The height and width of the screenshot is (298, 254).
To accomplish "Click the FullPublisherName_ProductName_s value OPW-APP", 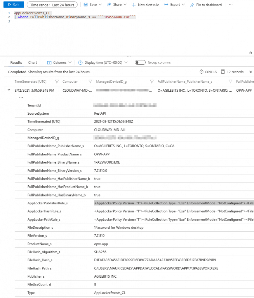I will tap(102, 154).
